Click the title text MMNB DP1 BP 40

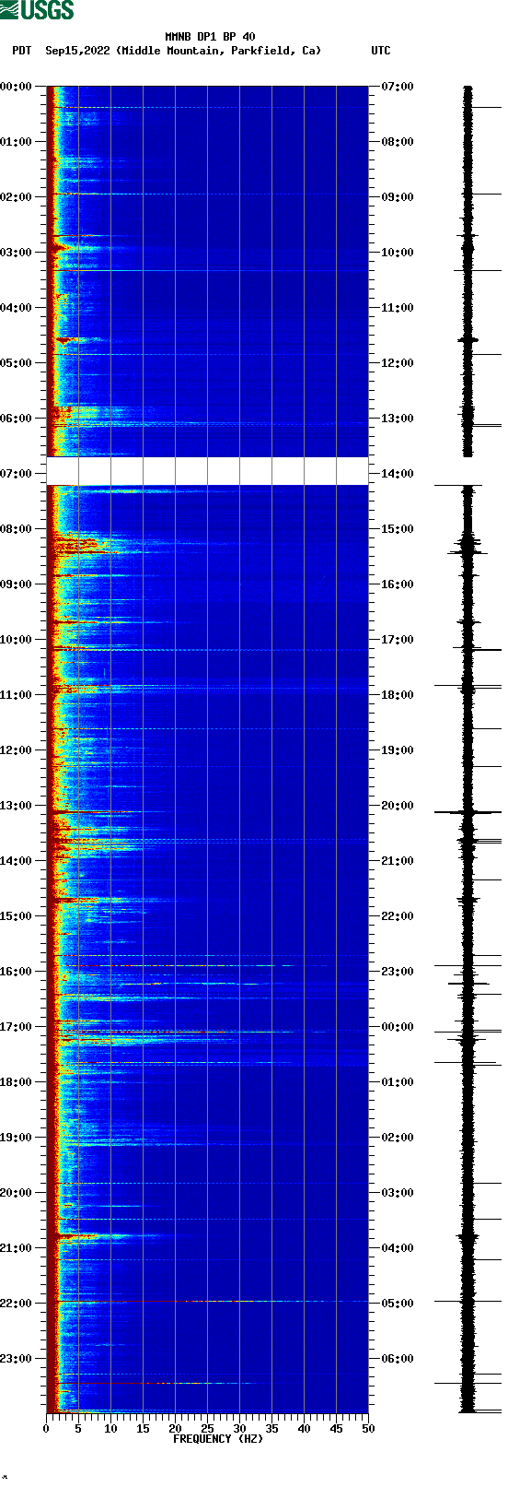(210, 37)
